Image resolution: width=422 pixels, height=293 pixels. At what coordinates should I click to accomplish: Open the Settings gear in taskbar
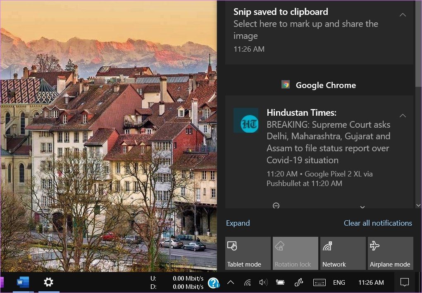coord(48,282)
